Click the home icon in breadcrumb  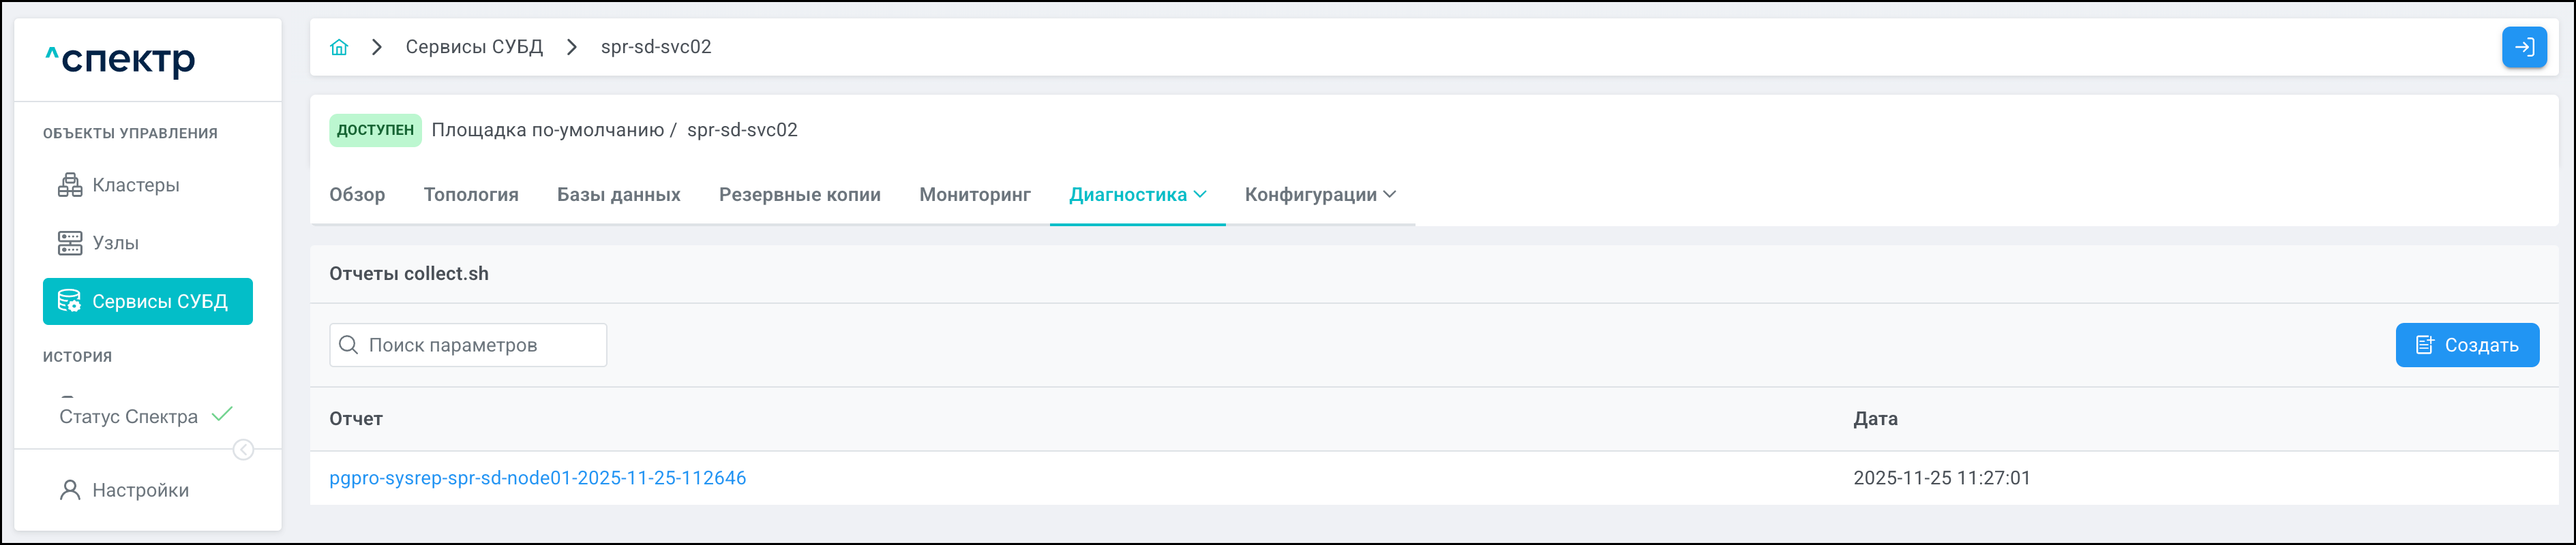339,47
